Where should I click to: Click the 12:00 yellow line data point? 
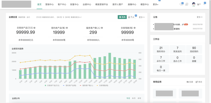click(80, 55)
